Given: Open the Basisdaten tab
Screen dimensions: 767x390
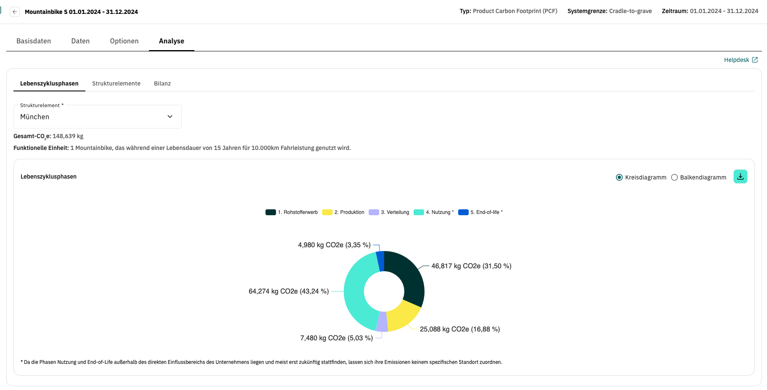Looking at the screenshot, I should click(x=34, y=41).
